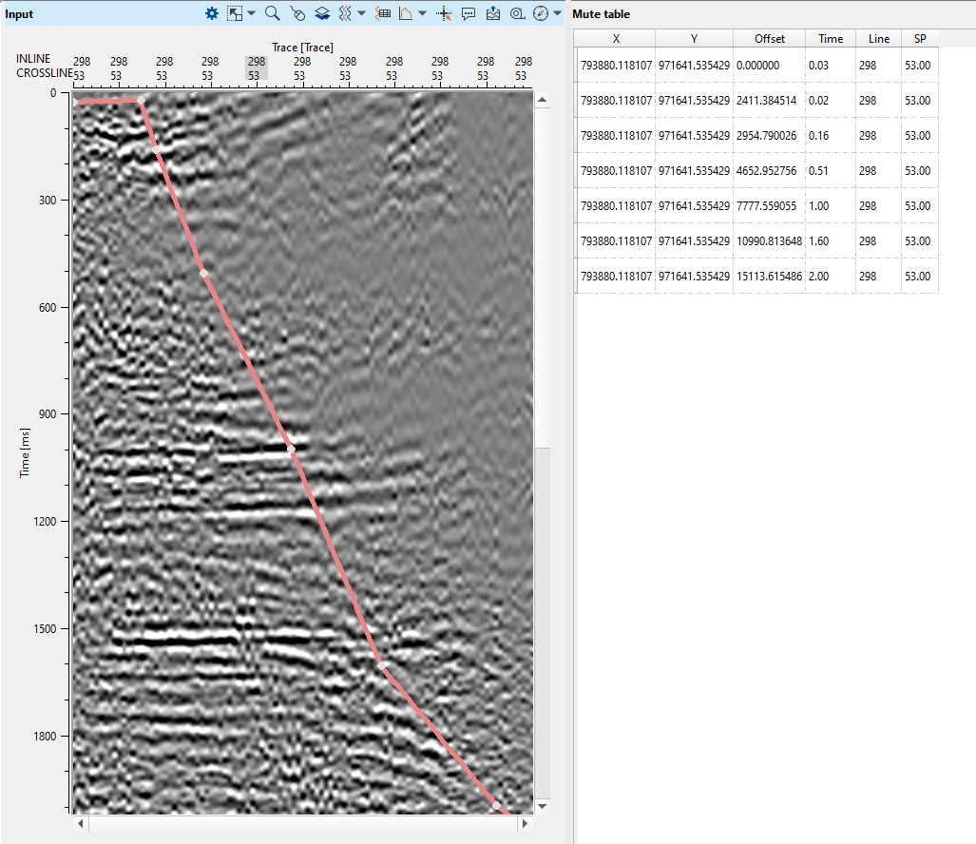Click the trace header table icon
976x844 pixels.
pos(383,14)
